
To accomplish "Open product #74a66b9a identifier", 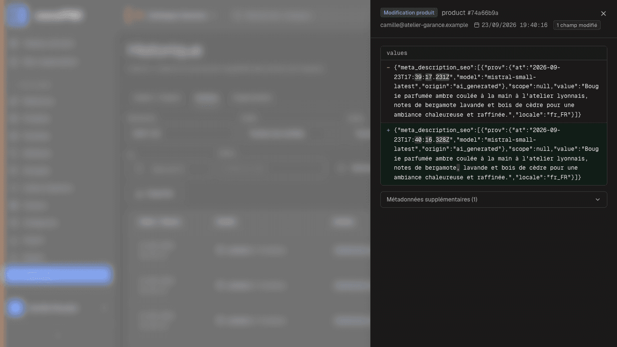I will (470, 13).
